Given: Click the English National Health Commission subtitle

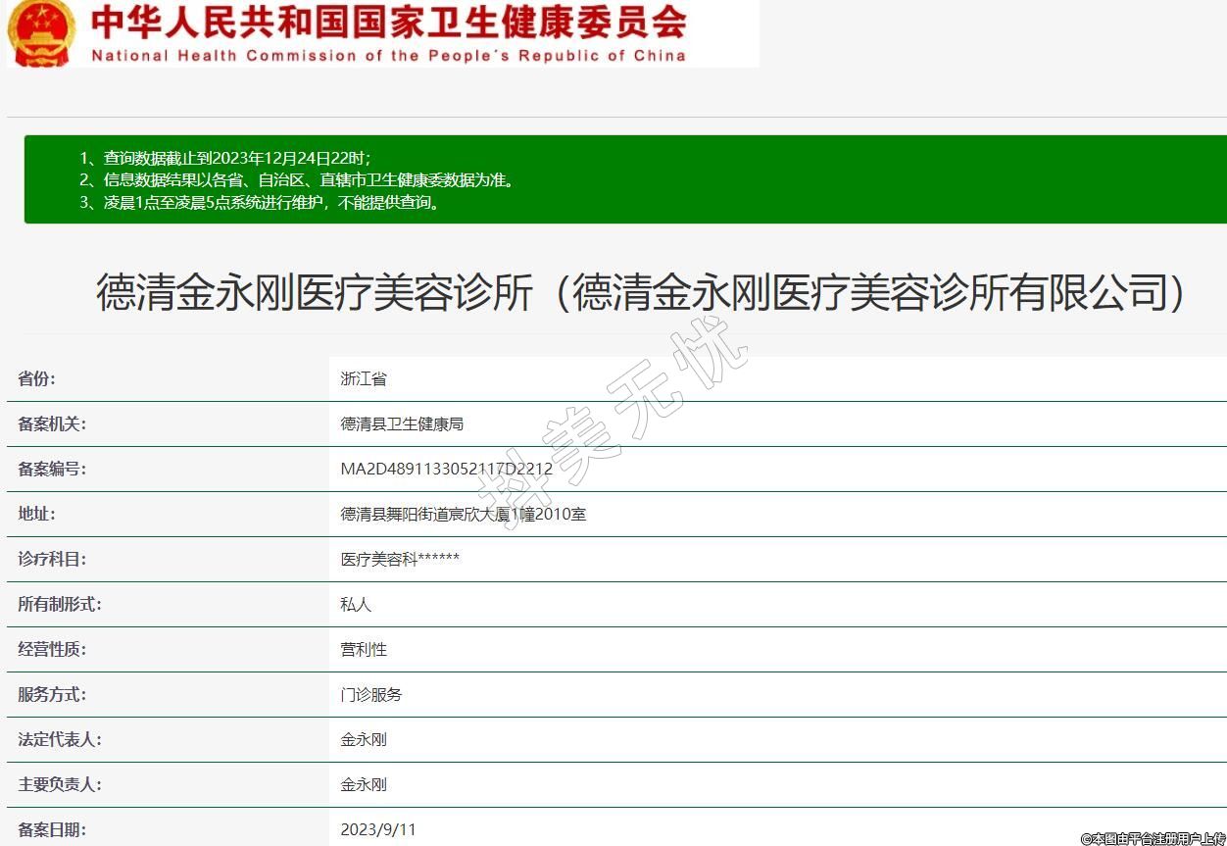Looking at the screenshot, I should pos(388,55).
